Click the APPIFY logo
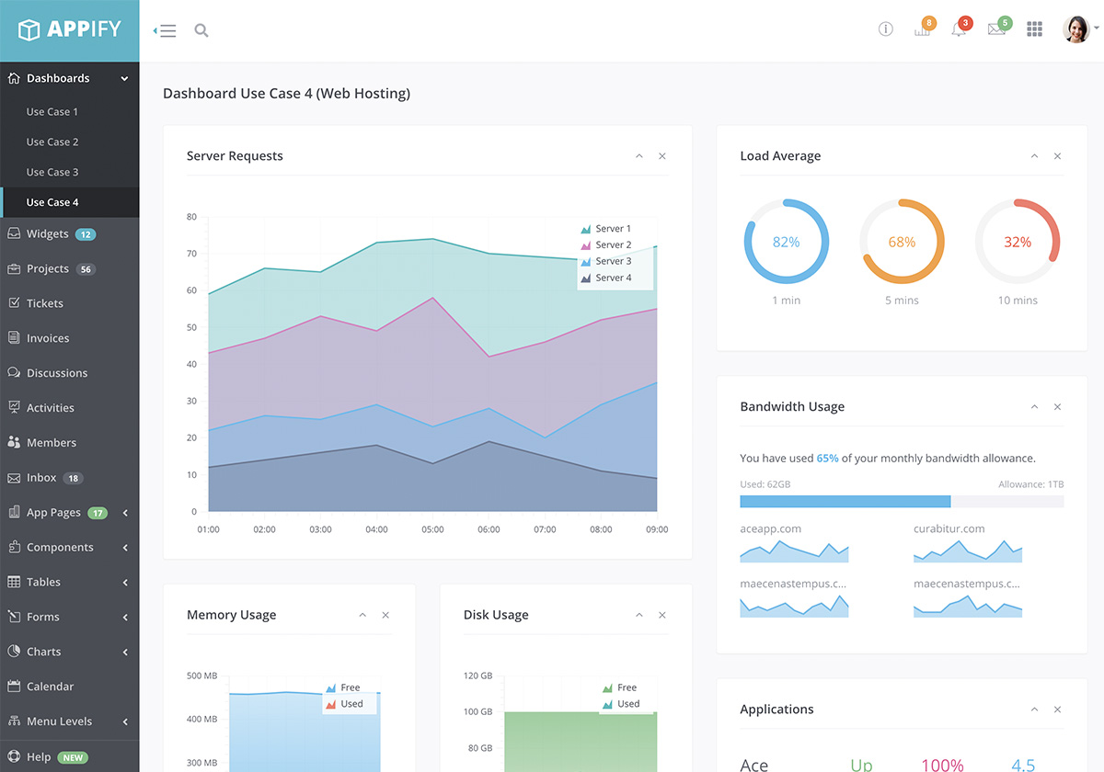1104x772 pixels. pyautogui.click(x=70, y=30)
